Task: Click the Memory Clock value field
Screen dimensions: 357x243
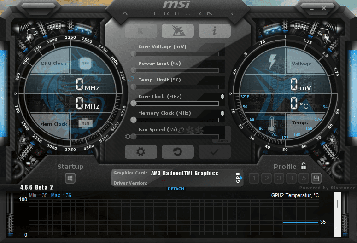Action: click(x=222, y=113)
